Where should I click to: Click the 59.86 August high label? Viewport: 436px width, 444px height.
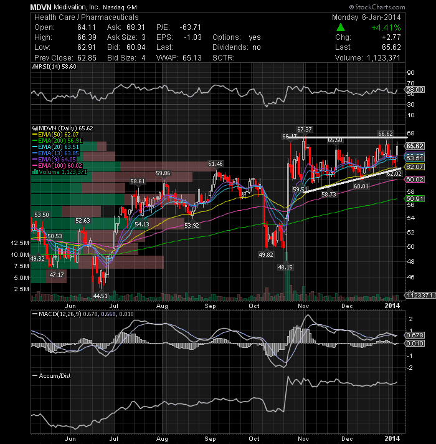(x=163, y=173)
